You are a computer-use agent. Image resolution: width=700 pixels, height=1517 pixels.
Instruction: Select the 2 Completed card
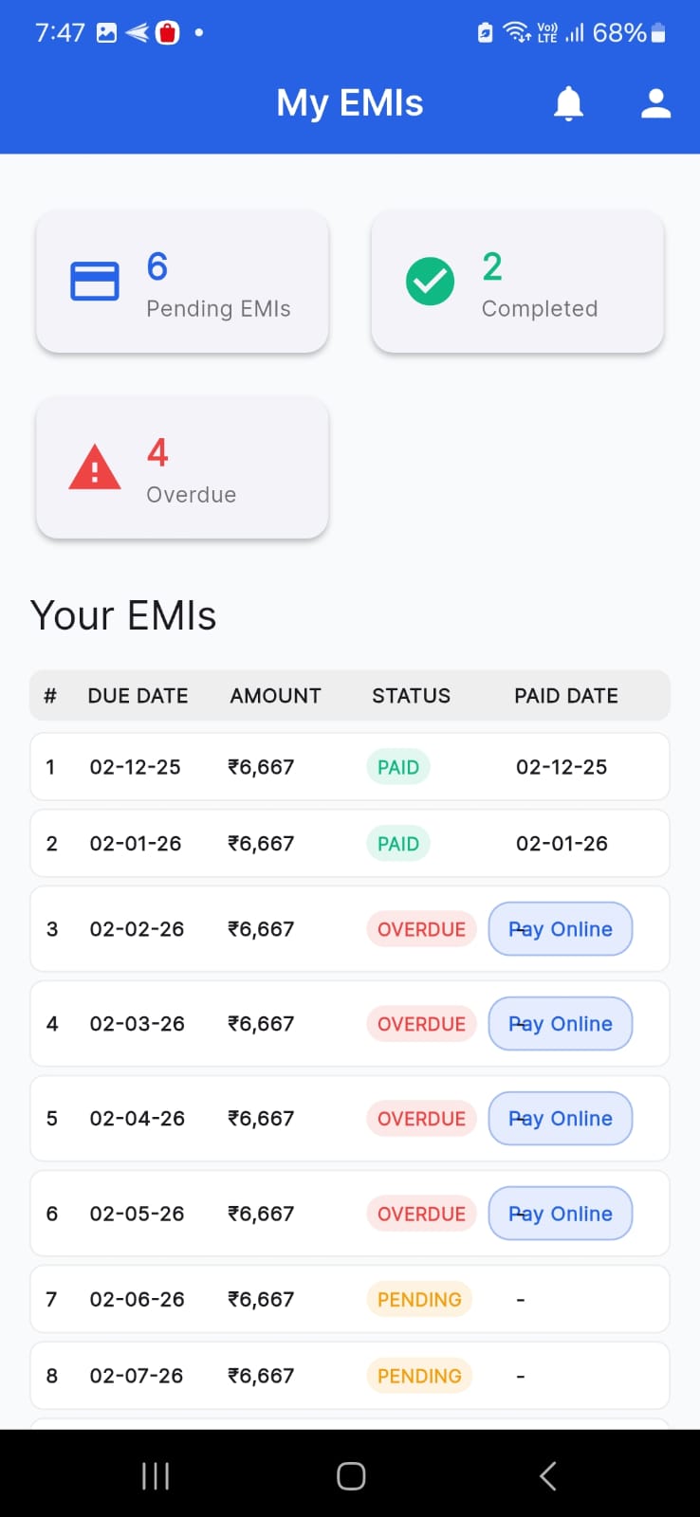point(518,282)
